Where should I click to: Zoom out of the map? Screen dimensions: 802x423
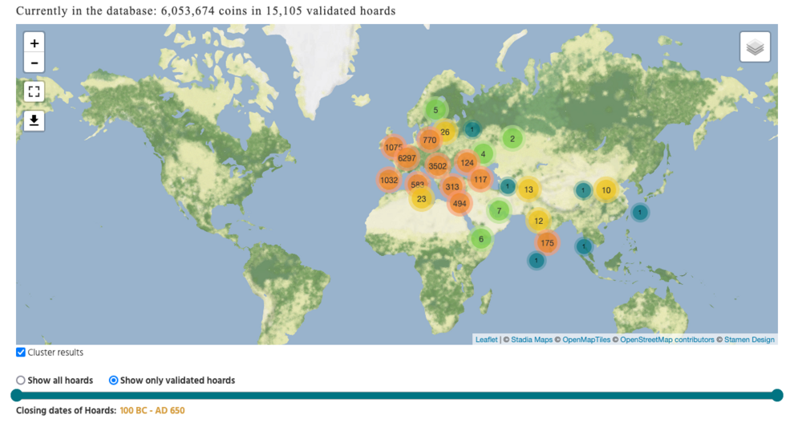[x=34, y=63]
